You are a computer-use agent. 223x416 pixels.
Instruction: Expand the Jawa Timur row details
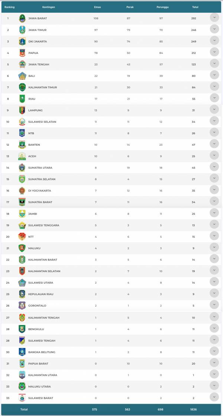[214, 29]
